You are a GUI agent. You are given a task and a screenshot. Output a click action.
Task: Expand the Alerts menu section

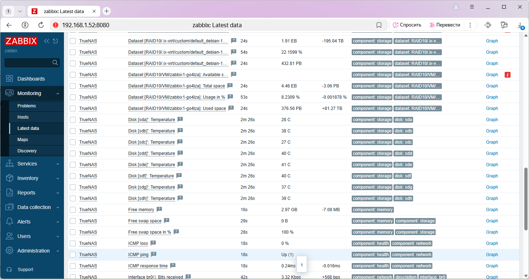tap(32, 222)
